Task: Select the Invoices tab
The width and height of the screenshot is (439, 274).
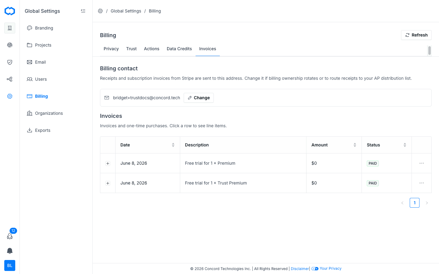Action: point(208,49)
